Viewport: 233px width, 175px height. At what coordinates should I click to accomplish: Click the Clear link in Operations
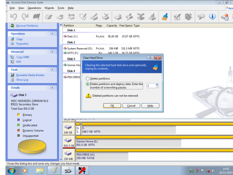(20, 39)
